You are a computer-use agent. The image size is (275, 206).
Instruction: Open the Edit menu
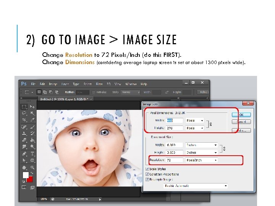coord(42,84)
